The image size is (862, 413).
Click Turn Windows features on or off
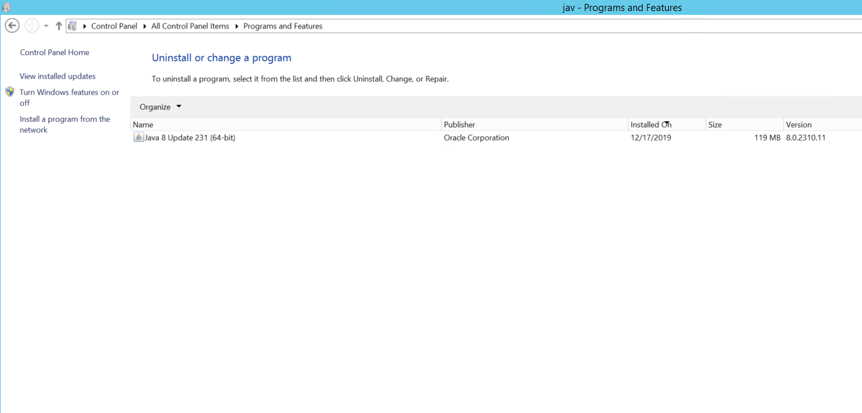(69, 97)
